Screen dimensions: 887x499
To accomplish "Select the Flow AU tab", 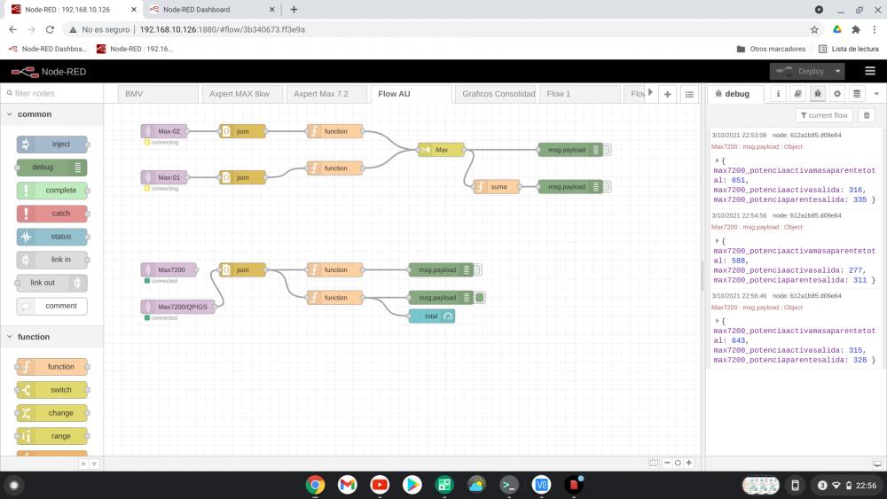I will click(412, 94).
